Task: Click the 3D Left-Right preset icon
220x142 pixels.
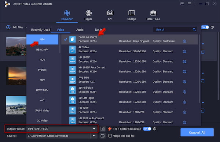Action: tap(72, 100)
